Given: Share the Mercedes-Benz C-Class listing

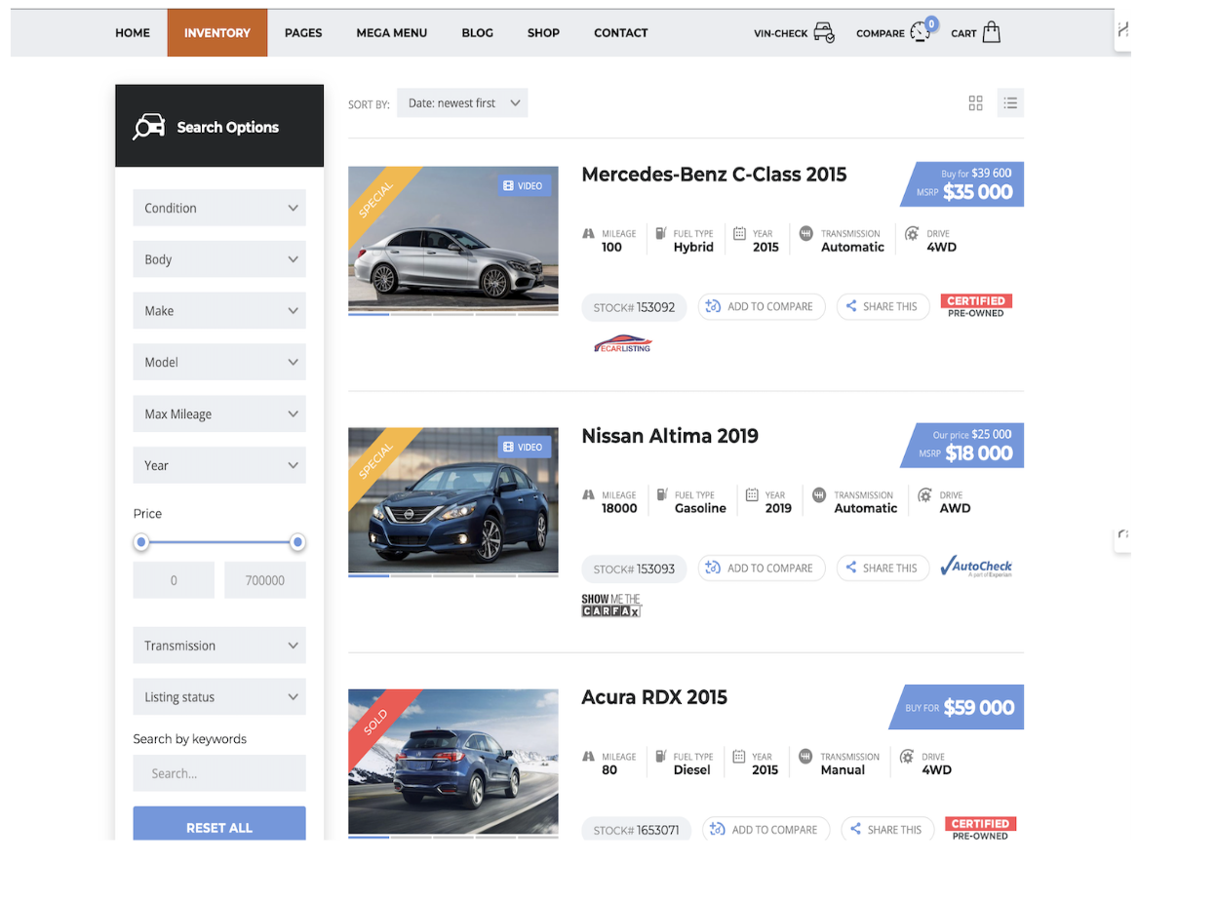Looking at the screenshot, I should pyautogui.click(x=883, y=306).
